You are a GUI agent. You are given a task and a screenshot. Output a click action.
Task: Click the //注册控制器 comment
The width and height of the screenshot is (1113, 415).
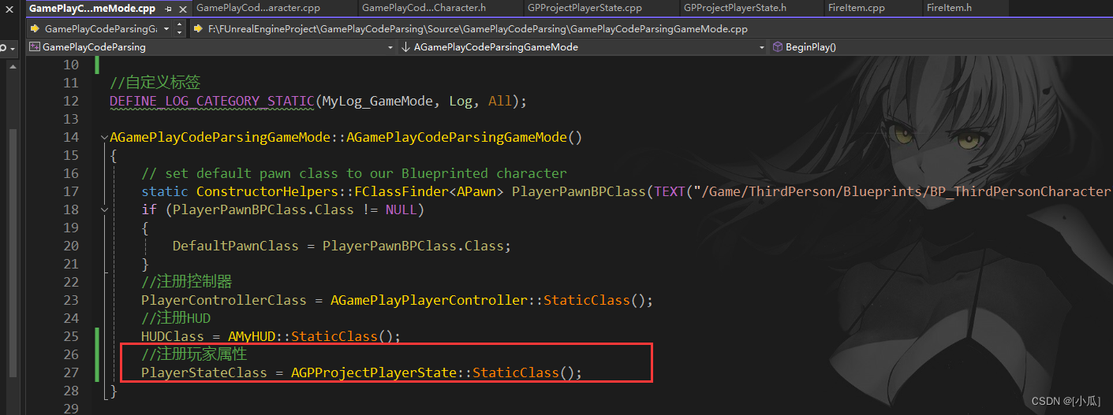click(187, 282)
